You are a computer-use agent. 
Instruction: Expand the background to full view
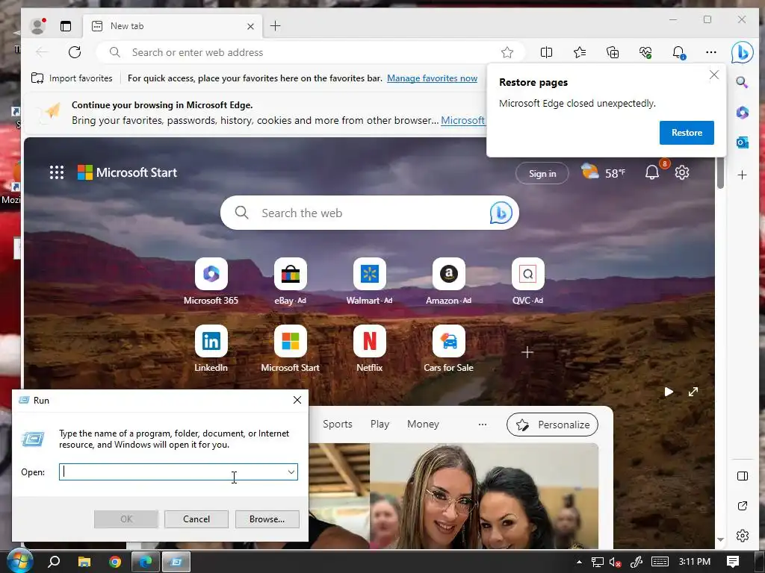693,392
